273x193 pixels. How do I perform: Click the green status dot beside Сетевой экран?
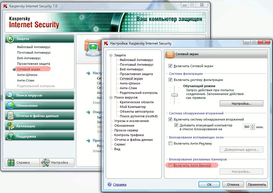(x=14, y=69)
